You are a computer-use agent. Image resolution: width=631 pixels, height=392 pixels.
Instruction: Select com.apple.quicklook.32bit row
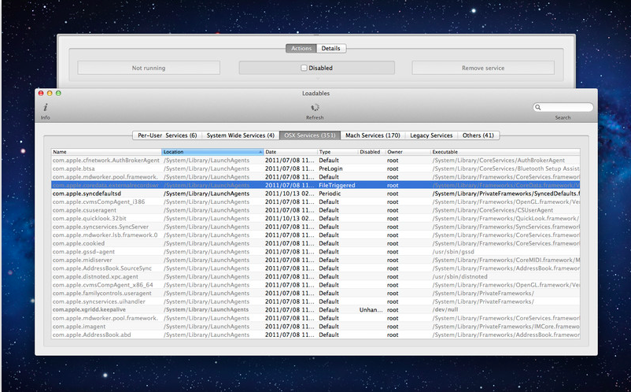tap(315, 219)
